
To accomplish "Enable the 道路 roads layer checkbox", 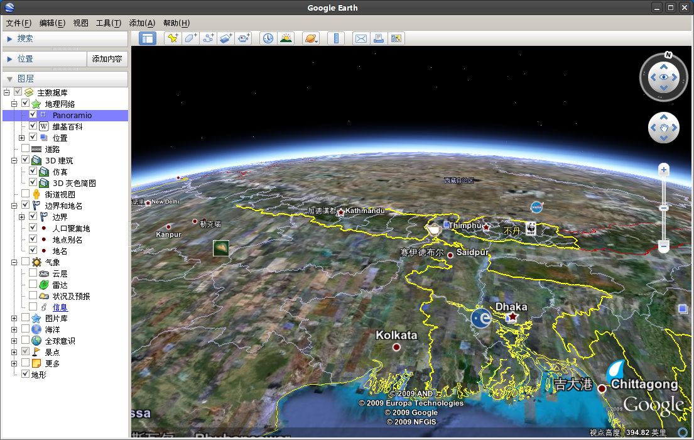I will tap(26, 148).
